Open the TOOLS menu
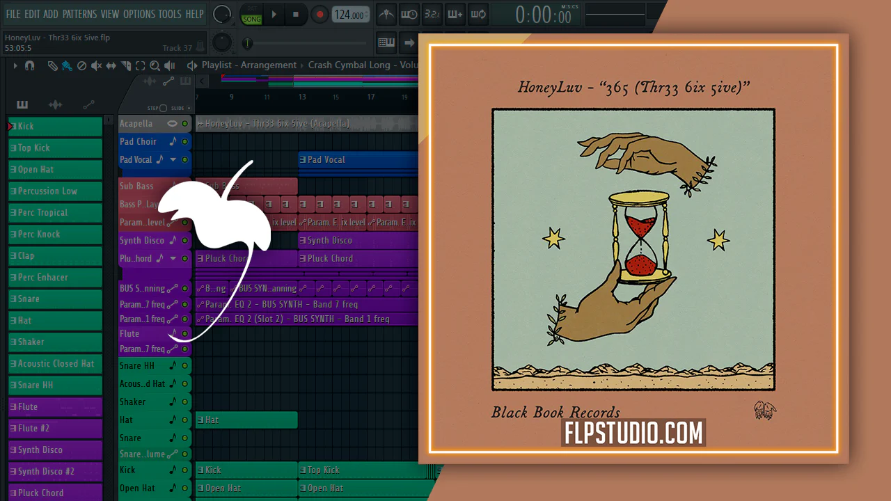Viewport: 891px width, 501px height. tap(170, 14)
